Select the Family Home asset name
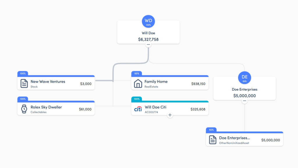The height and width of the screenshot is (168, 298). tap(156, 82)
